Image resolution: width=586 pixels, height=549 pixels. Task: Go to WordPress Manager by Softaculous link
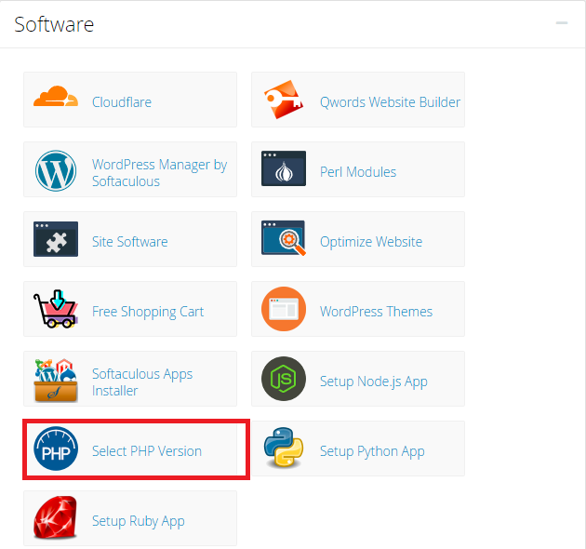(159, 172)
